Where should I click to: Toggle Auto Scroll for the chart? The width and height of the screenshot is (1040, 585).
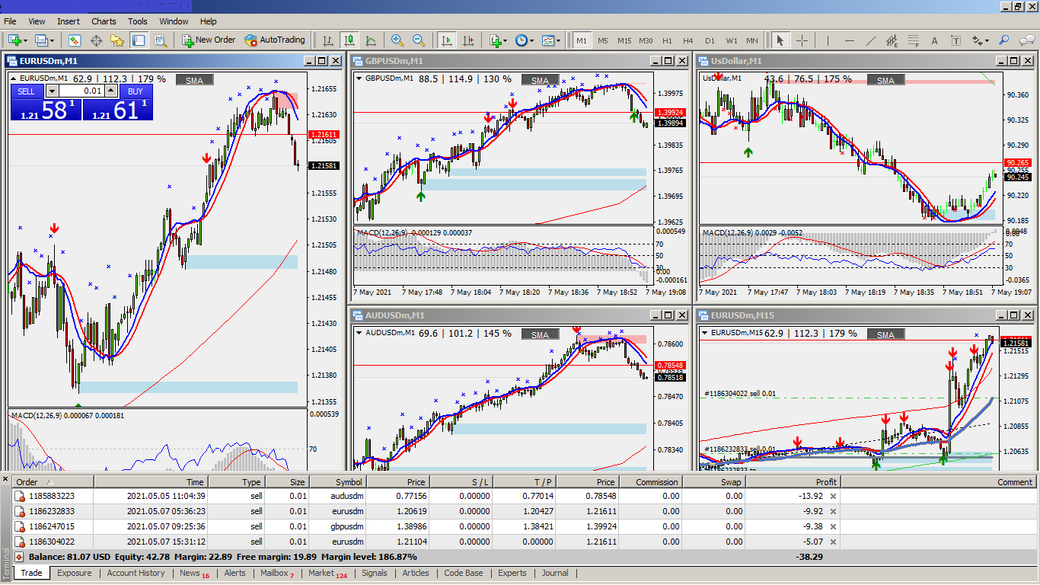click(447, 40)
